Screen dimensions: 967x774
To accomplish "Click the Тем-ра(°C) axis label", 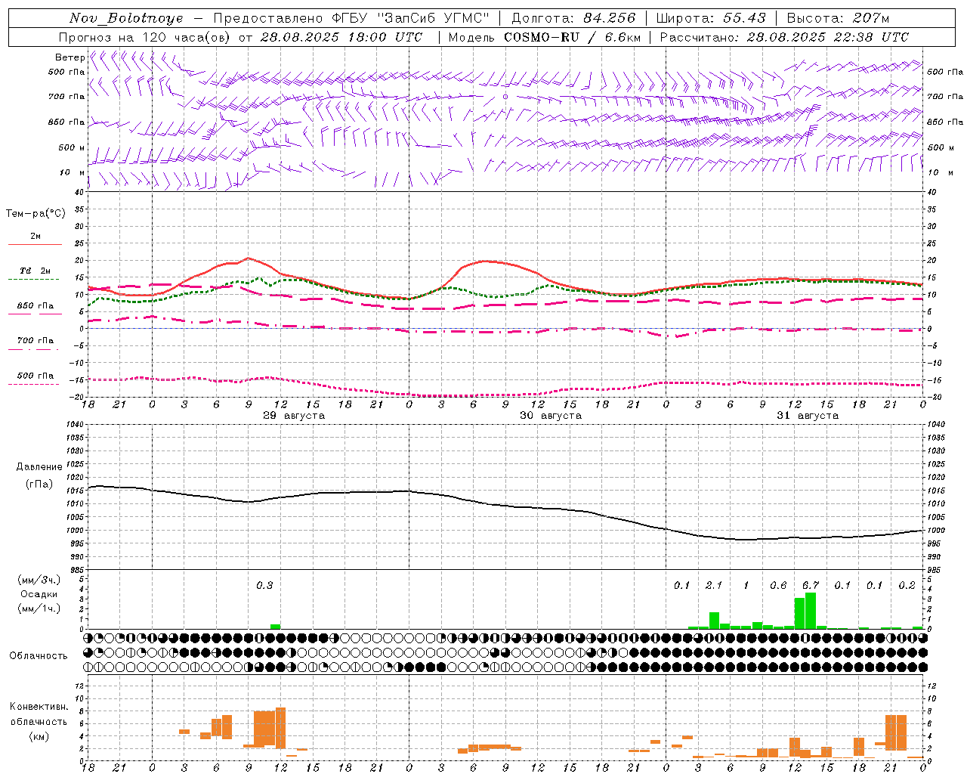I will point(36,214).
